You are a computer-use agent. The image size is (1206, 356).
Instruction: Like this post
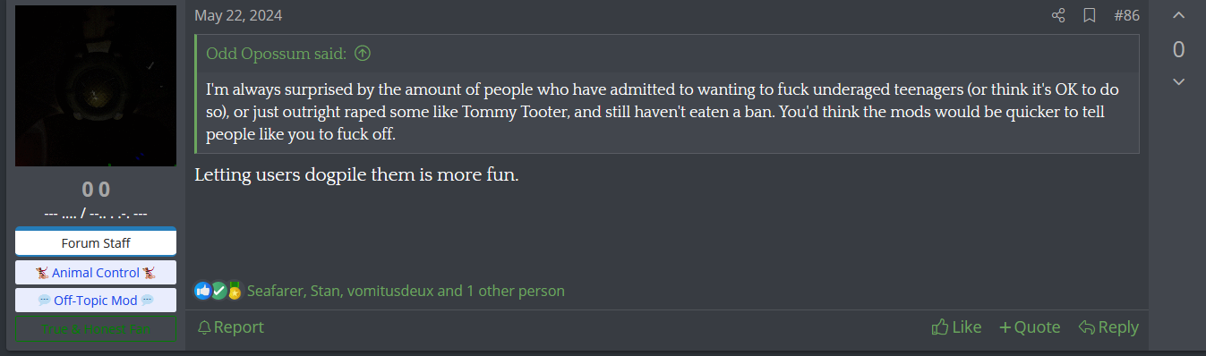point(956,327)
